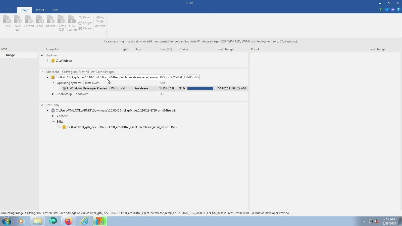
Task: Click the folder icon in the Edits entry
Action: click(x=64, y=127)
